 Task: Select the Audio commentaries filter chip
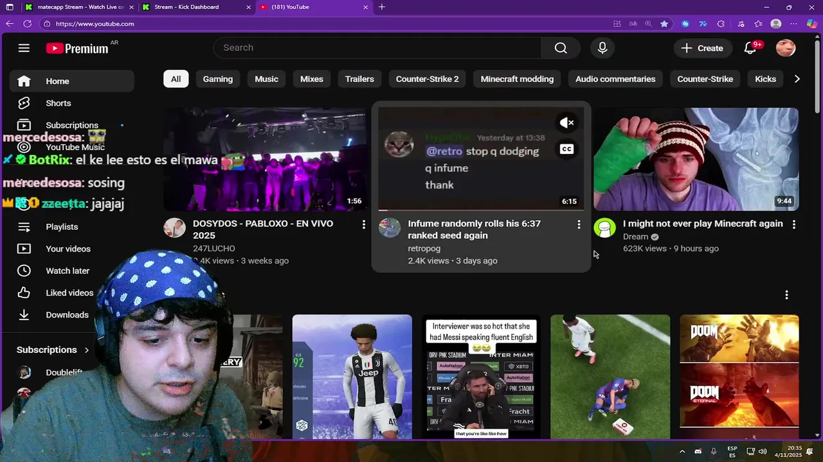(615, 79)
